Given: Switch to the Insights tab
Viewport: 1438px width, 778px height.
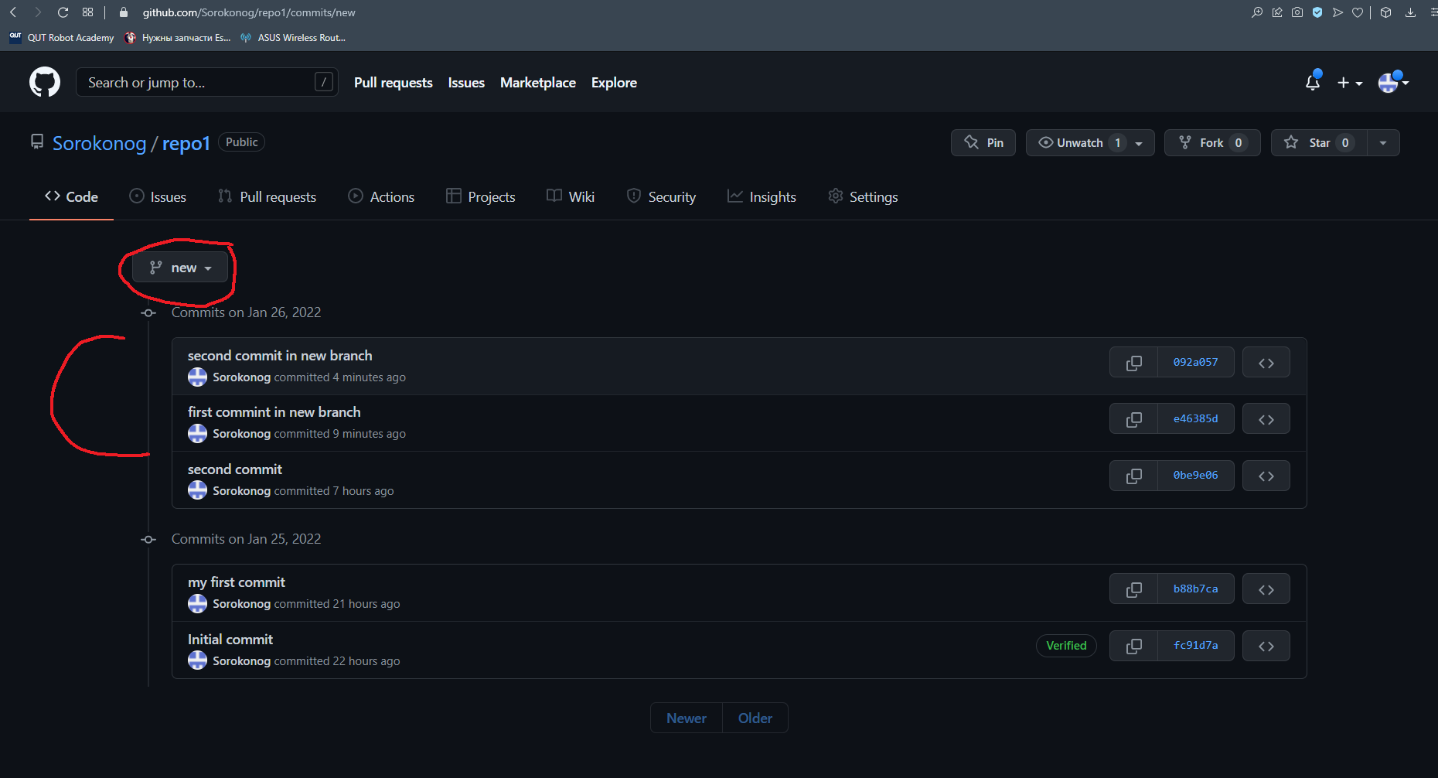Looking at the screenshot, I should click(762, 197).
